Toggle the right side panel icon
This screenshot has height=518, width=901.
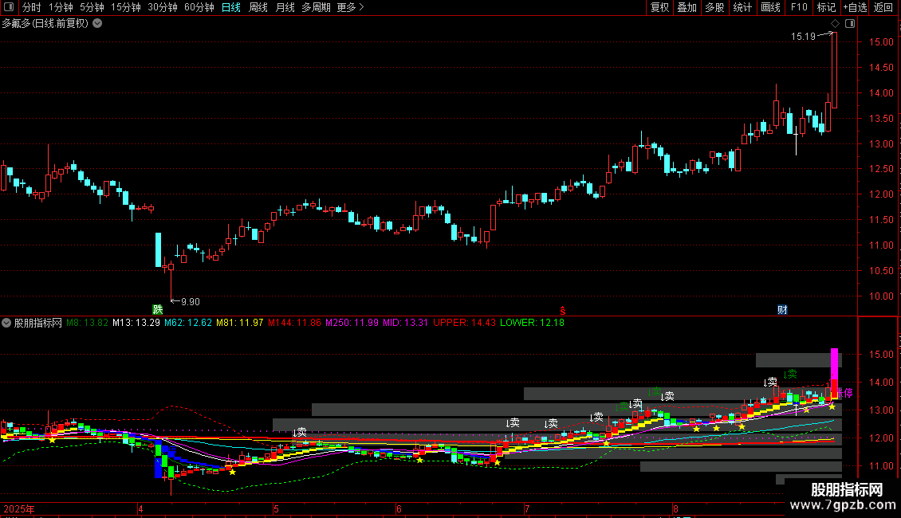click(x=850, y=24)
